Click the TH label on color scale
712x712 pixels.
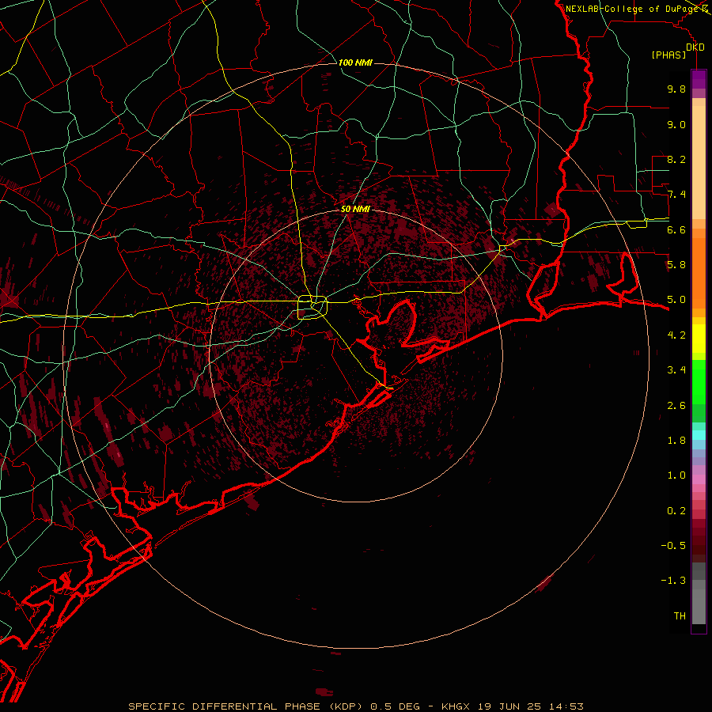pyautogui.click(x=680, y=616)
